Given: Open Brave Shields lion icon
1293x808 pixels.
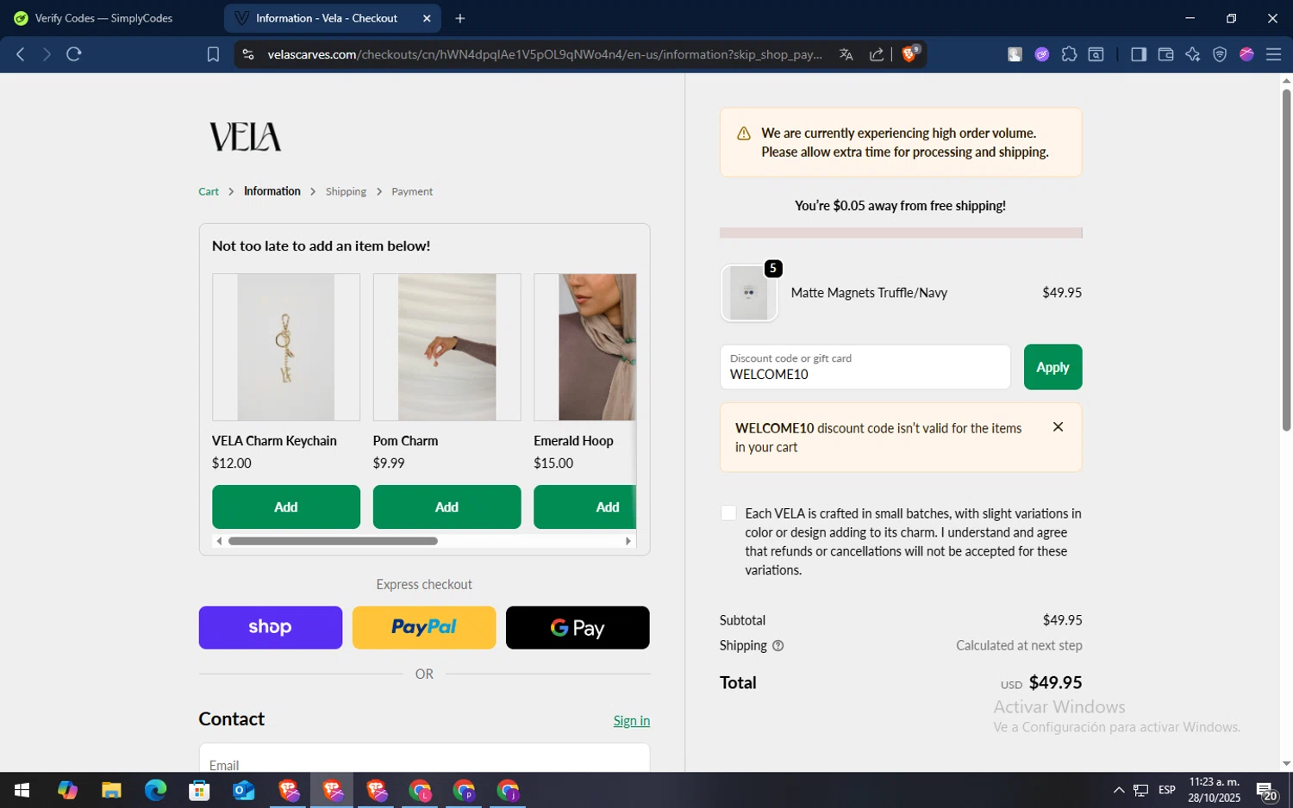Looking at the screenshot, I should (x=910, y=53).
